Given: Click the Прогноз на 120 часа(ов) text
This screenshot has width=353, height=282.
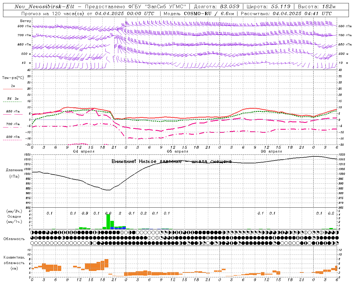Looking at the screenshot, I should tap(53, 13).
